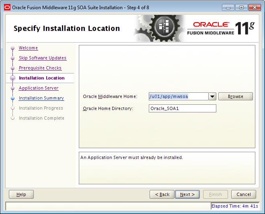Click the Browse button
This screenshot has width=265, height=214.
pyautogui.click(x=235, y=96)
